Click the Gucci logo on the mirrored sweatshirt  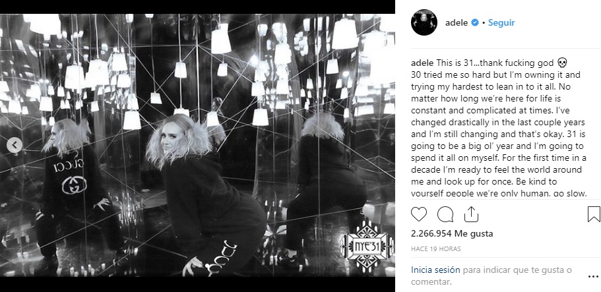coord(74,185)
